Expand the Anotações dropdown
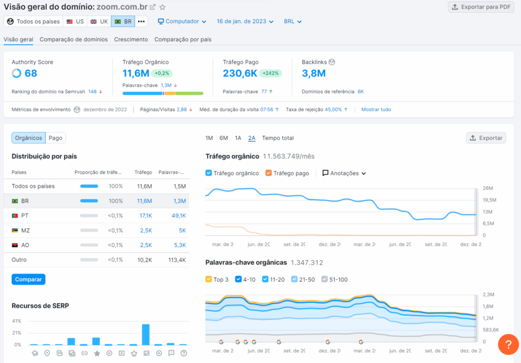Image resolution: width=521 pixels, height=363 pixels. (344, 173)
